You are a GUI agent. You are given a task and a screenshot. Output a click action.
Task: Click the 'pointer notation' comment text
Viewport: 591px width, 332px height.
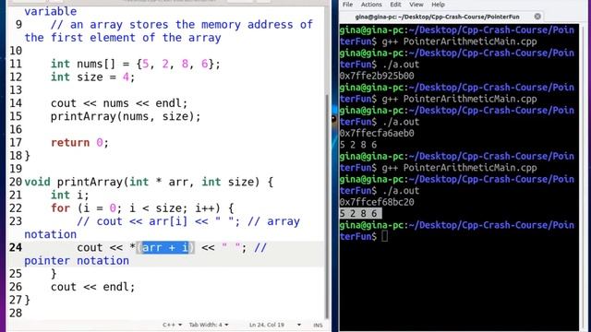point(77,260)
